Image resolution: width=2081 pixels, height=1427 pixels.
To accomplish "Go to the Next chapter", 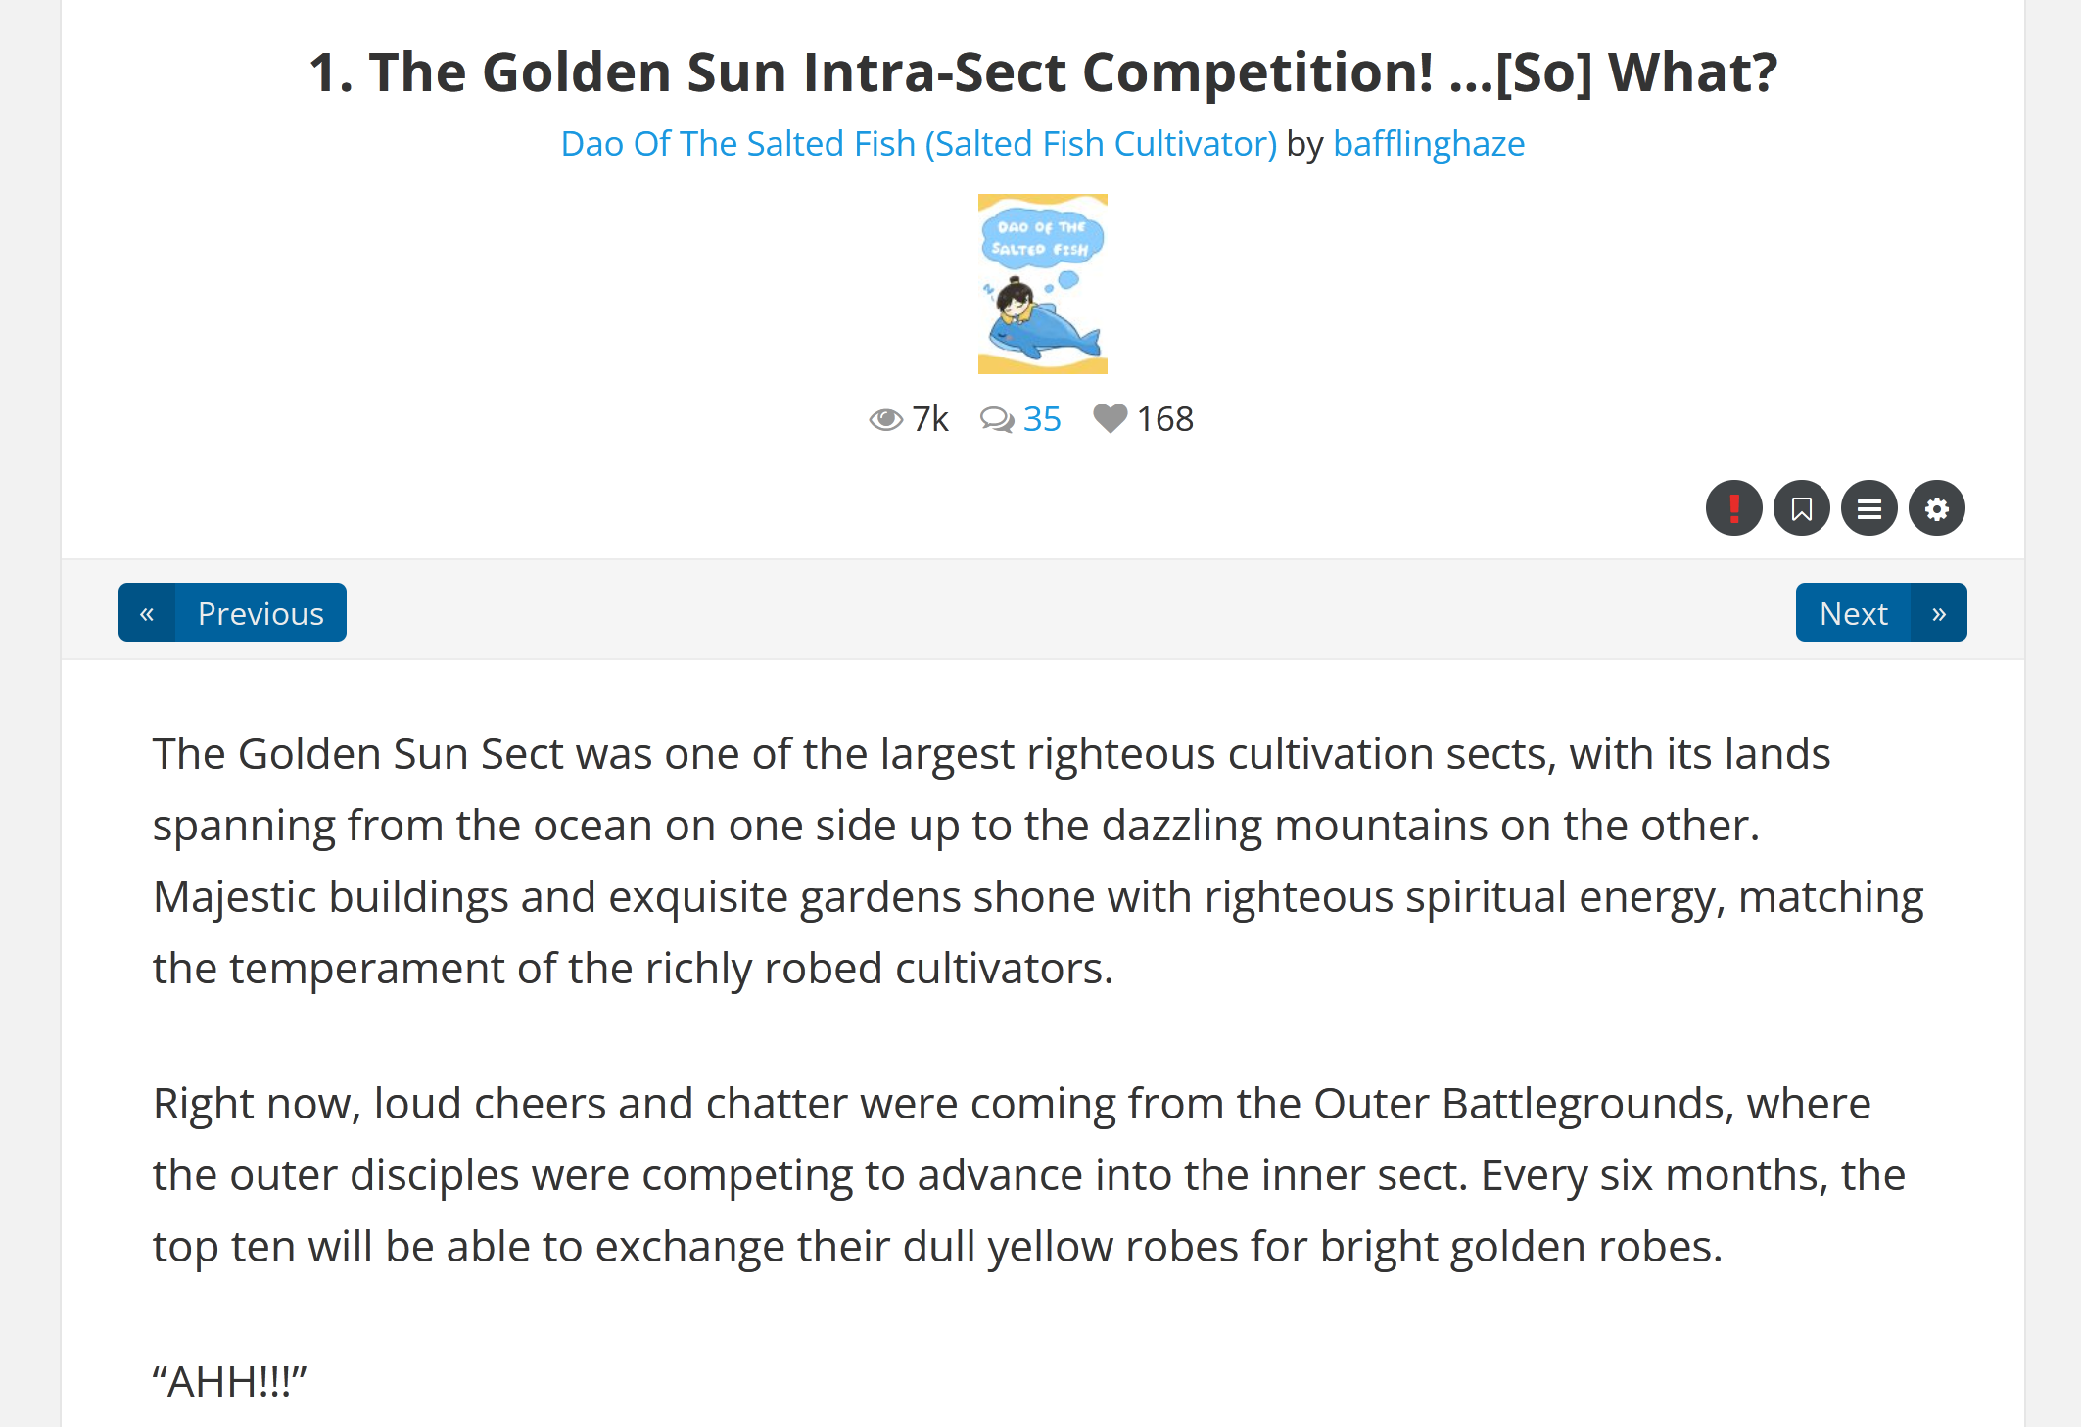I will pyautogui.click(x=1853, y=613).
